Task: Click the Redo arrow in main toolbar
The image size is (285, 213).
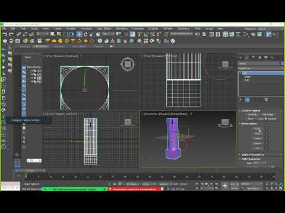Action: click(x=11, y=34)
